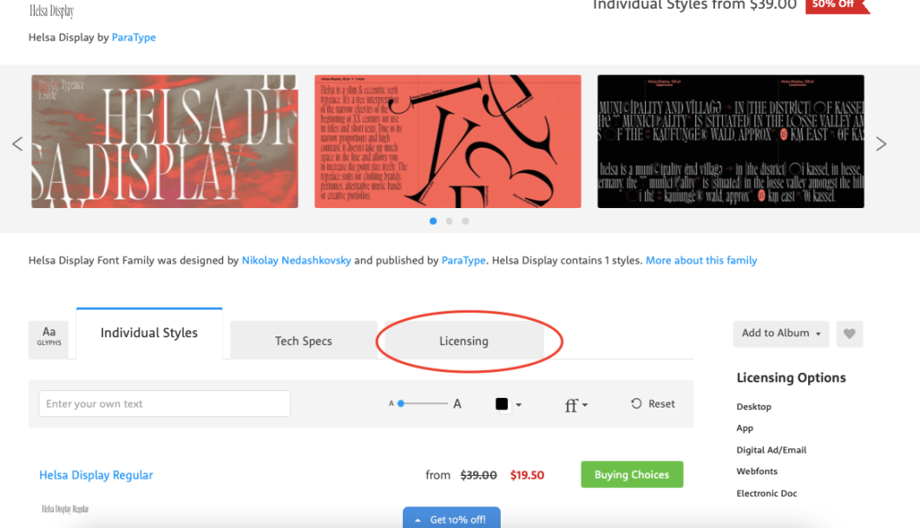Image resolution: width=920 pixels, height=528 pixels.
Task: Select the App licensing option
Action: (x=745, y=428)
